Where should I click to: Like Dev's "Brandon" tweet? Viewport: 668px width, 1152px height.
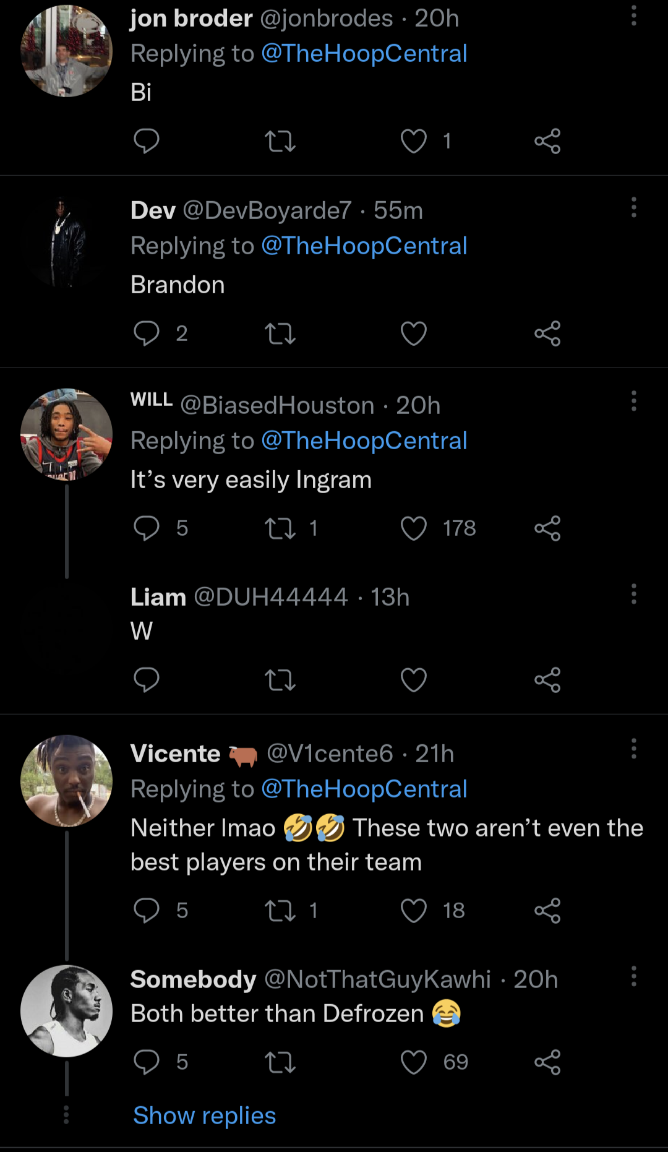tap(414, 334)
